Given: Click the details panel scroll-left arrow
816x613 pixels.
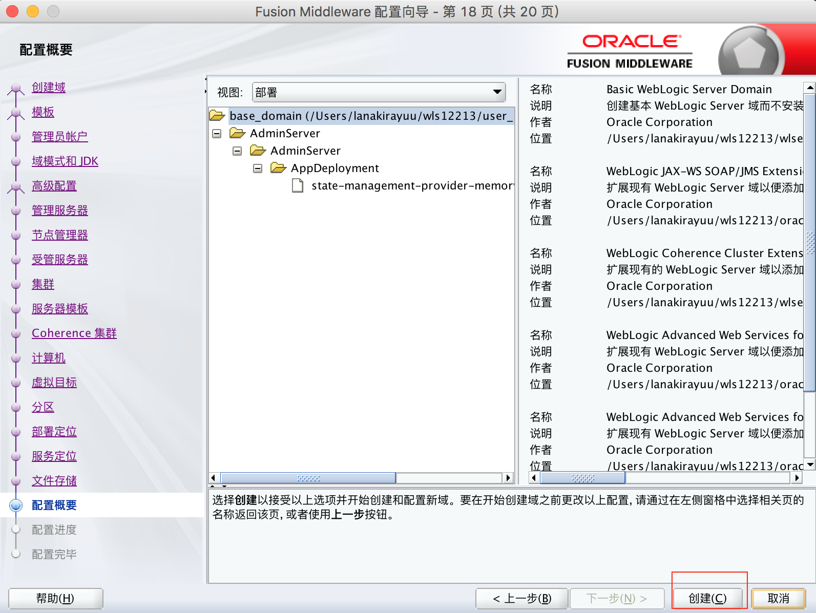Looking at the screenshot, I should click(534, 478).
